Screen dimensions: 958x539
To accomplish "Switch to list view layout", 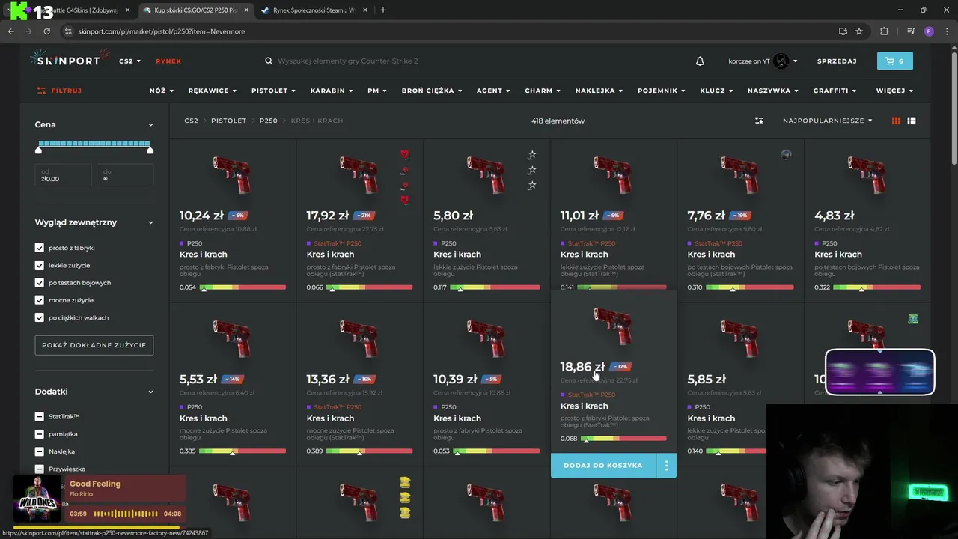I will tap(912, 121).
